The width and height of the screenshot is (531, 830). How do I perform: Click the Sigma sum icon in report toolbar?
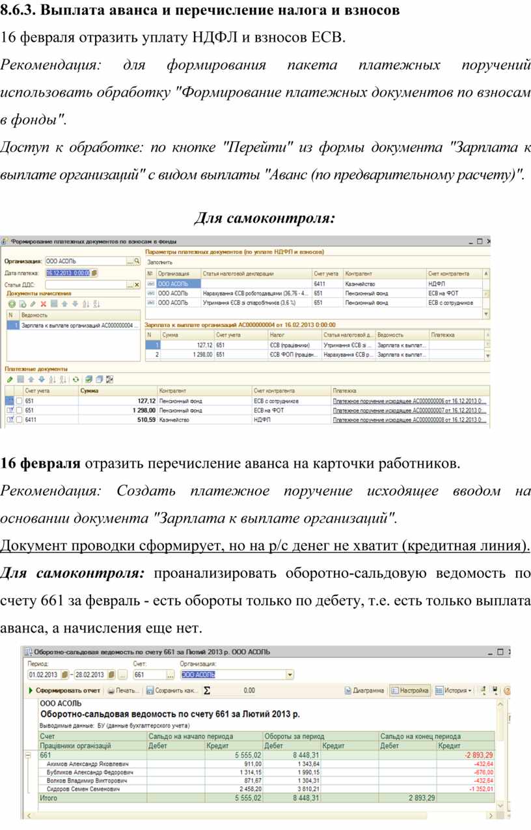point(207,690)
